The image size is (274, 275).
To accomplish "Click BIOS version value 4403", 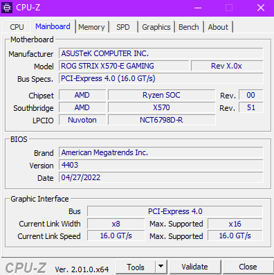I will [161, 165].
